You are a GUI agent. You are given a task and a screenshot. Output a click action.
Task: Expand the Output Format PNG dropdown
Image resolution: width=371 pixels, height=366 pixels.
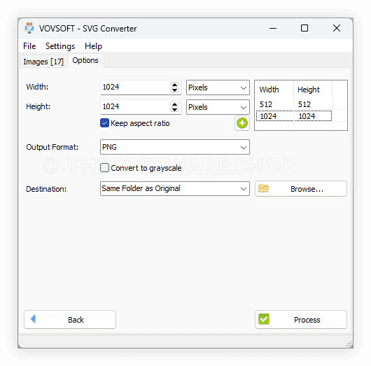pyautogui.click(x=175, y=147)
